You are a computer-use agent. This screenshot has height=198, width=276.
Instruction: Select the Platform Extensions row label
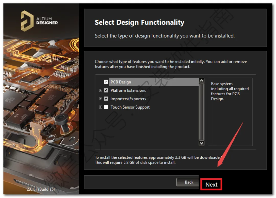pyautogui.click(x=128, y=90)
